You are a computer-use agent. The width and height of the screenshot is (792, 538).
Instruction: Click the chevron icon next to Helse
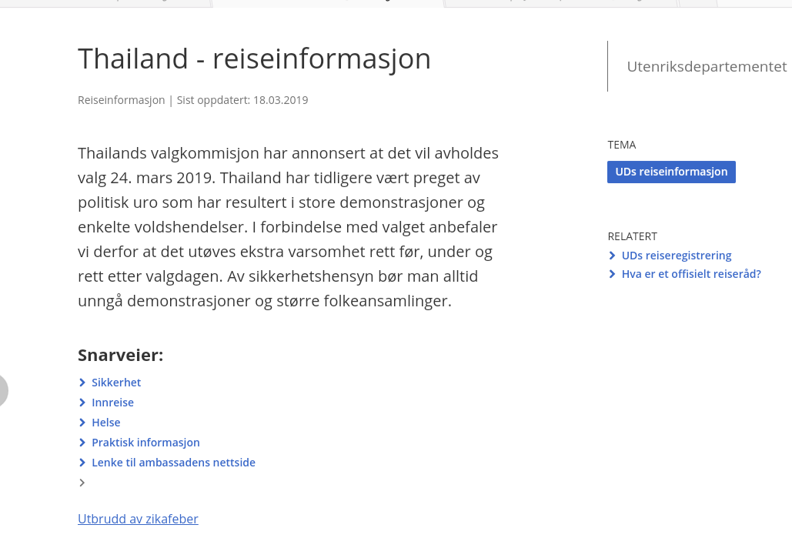82,423
